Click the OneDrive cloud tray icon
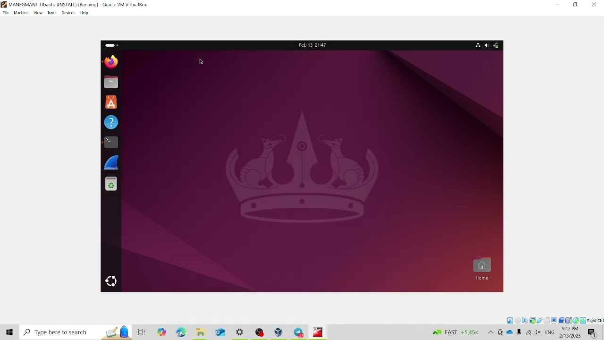604x340 pixels. [510, 332]
